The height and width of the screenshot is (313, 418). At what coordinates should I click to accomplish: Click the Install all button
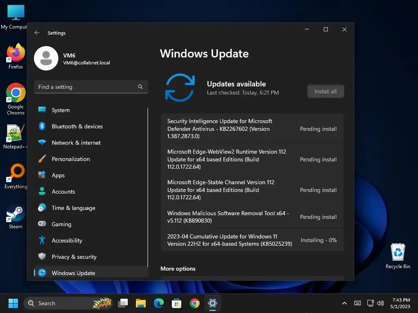coord(325,91)
